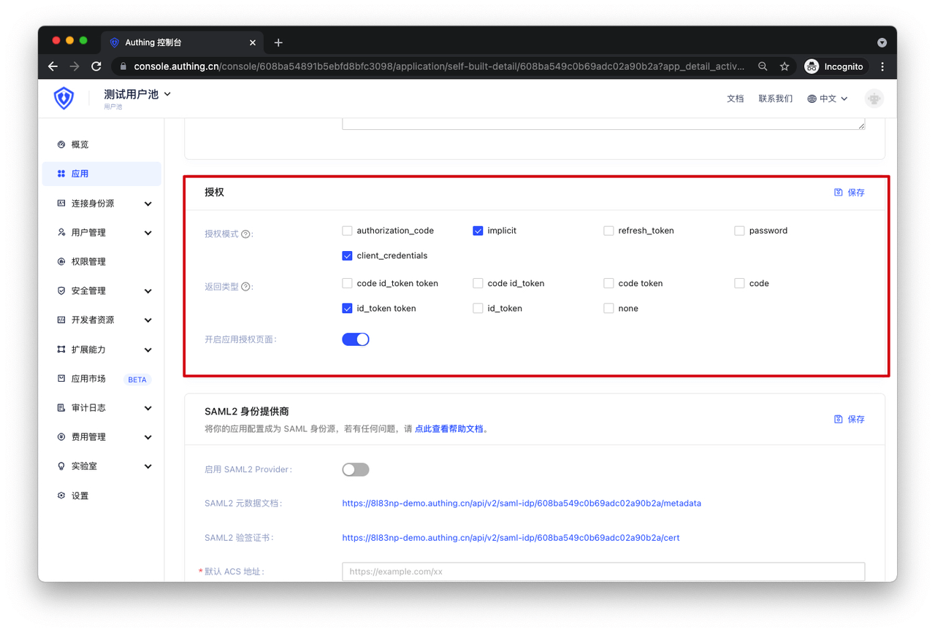The image size is (935, 632).
Task: Turn off the 开启应用授权页面 switch
Action: click(x=356, y=339)
